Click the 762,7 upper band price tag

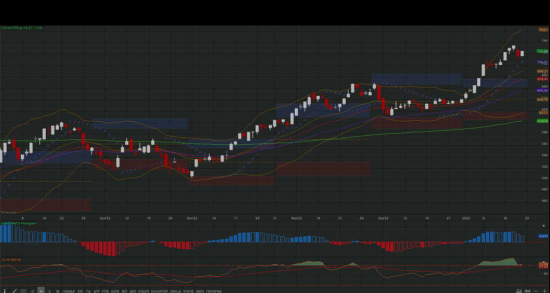coord(543,30)
